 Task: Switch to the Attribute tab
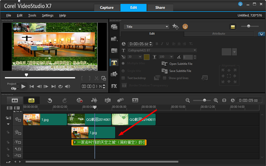pyautogui.click(x=219, y=34)
